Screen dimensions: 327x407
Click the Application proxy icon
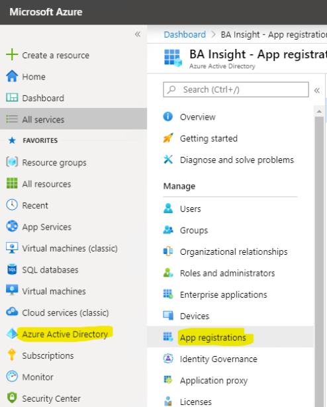tap(167, 380)
